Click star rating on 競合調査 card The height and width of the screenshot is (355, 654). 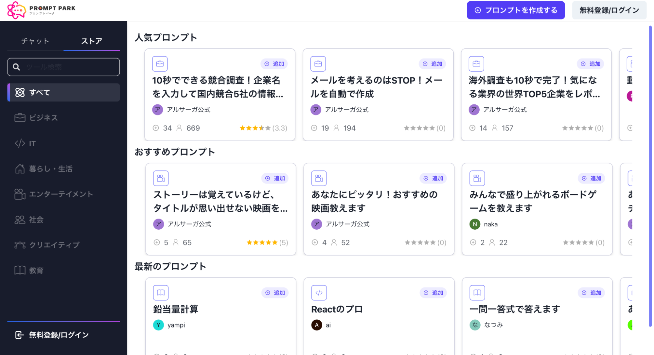(x=255, y=128)
